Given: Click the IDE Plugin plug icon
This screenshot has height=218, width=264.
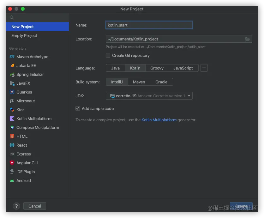Looking at the screenshot, I should [12, 172].
